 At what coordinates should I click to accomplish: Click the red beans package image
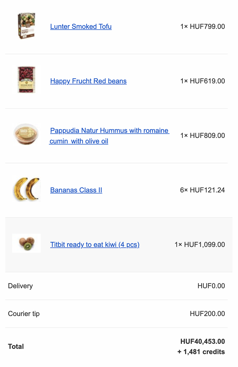click(26, 80)
